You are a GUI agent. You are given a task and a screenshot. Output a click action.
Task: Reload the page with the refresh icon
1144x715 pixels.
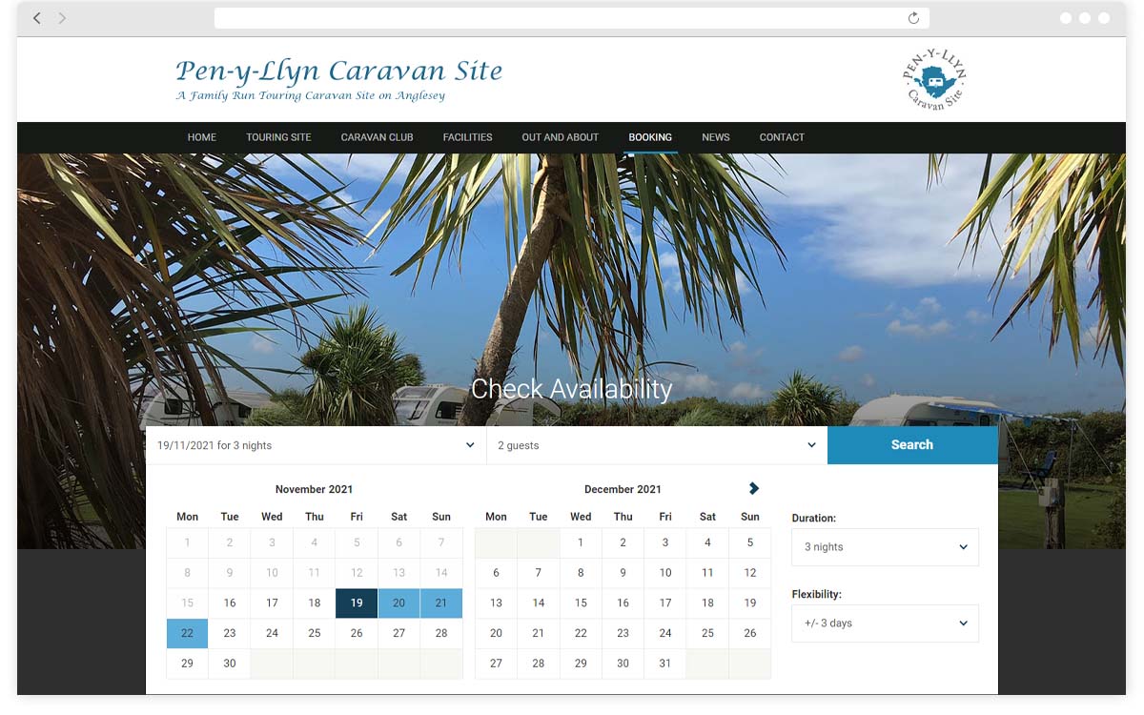tap(913, 18)
